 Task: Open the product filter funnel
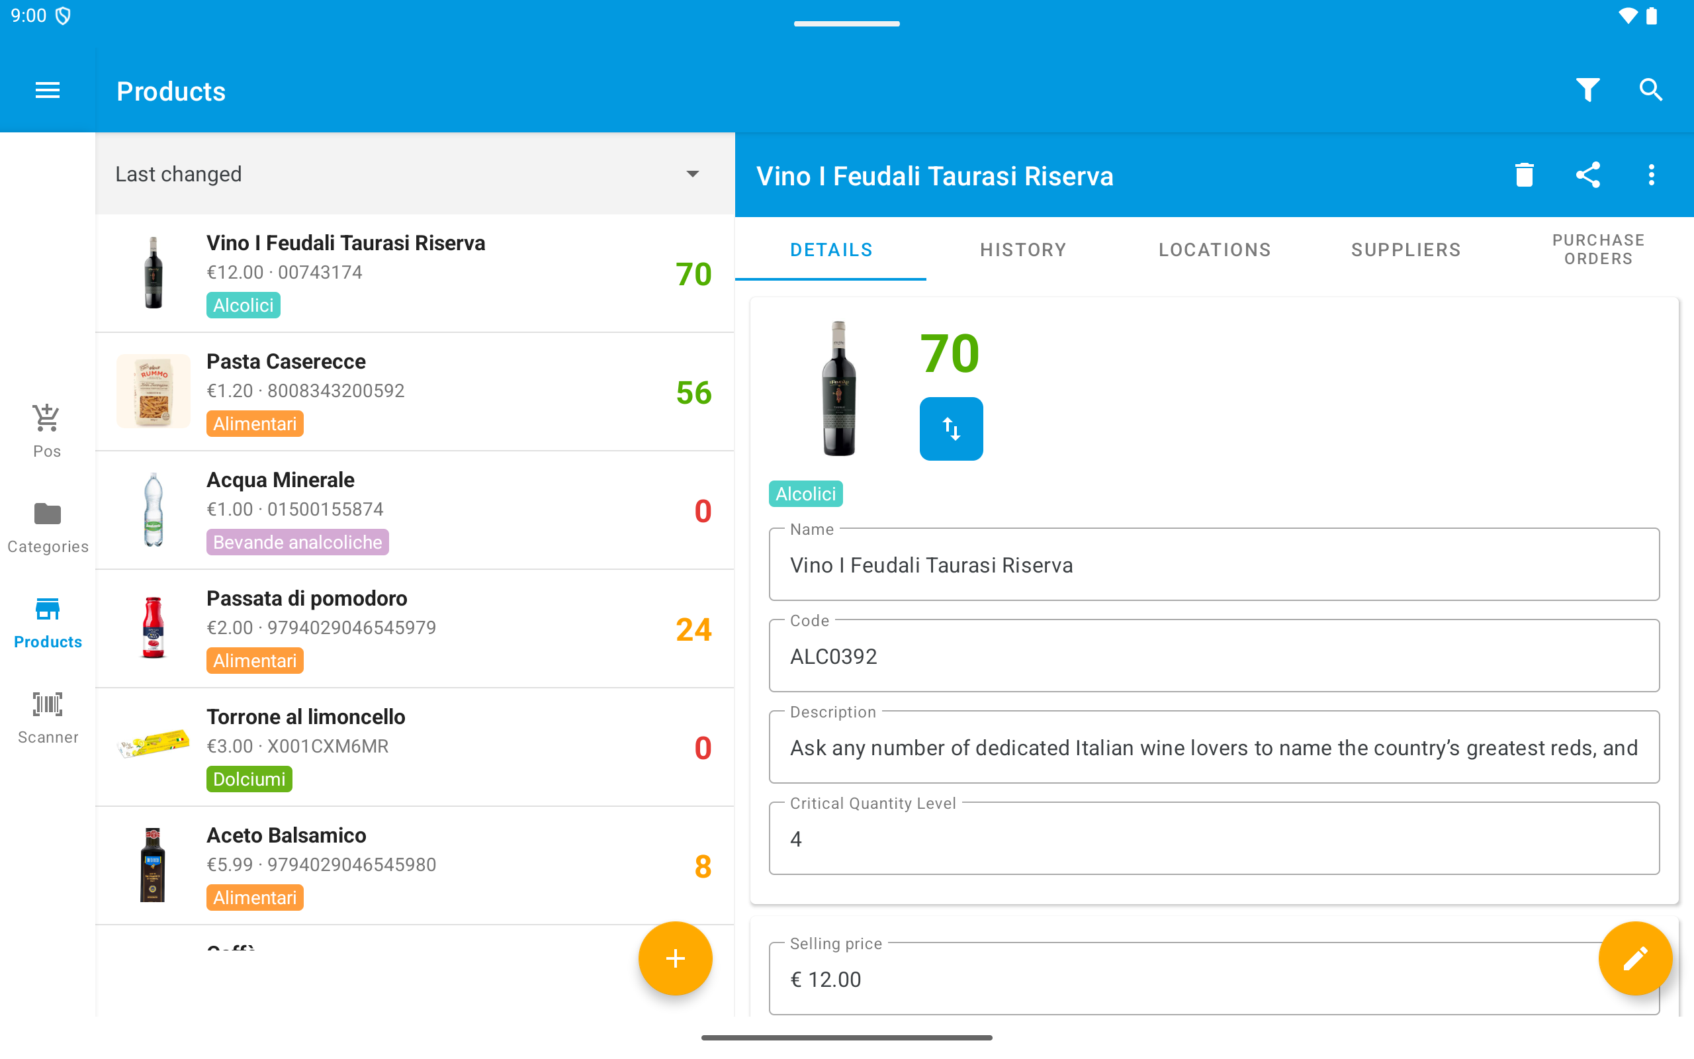(x=1587, y=89)
